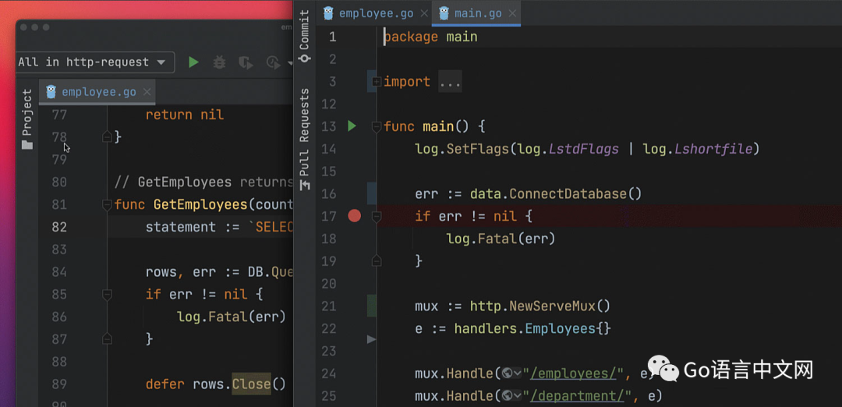Run the All in http-request configuration

point(193,62)
